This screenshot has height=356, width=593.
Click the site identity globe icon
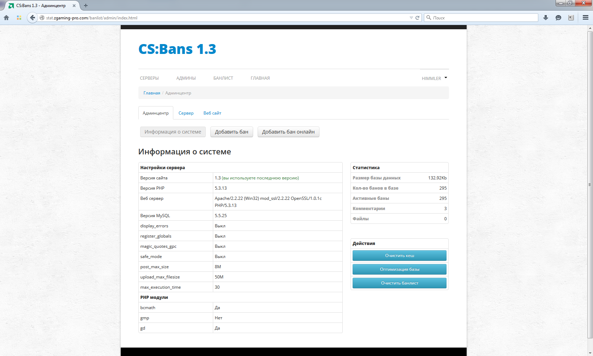tap(42, 18)
